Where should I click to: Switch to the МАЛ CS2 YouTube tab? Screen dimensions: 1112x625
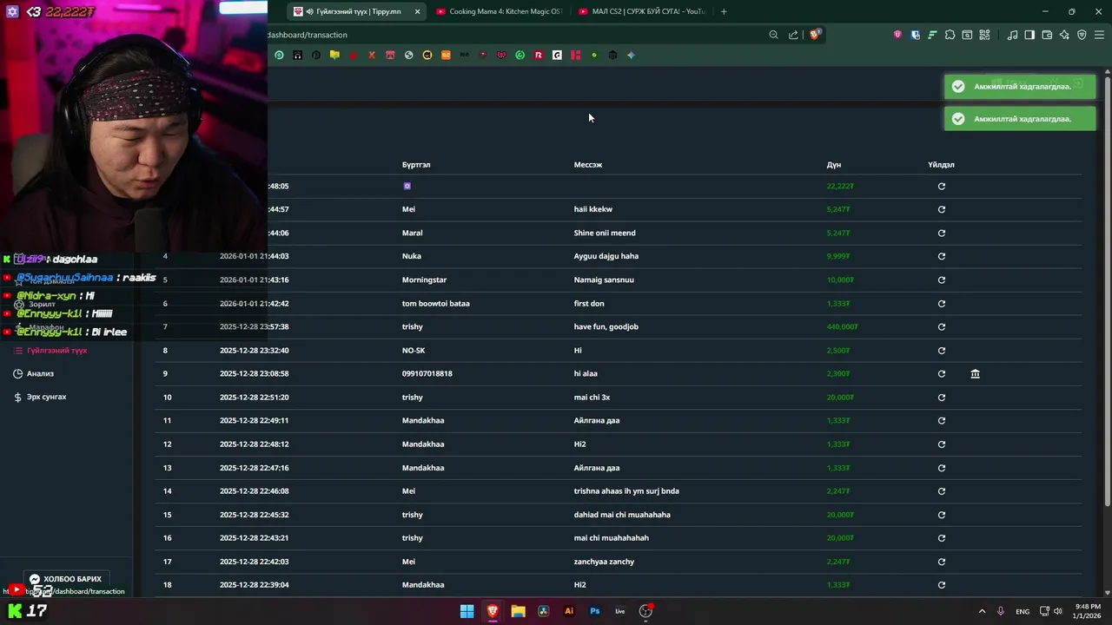[x=643, y=11]
